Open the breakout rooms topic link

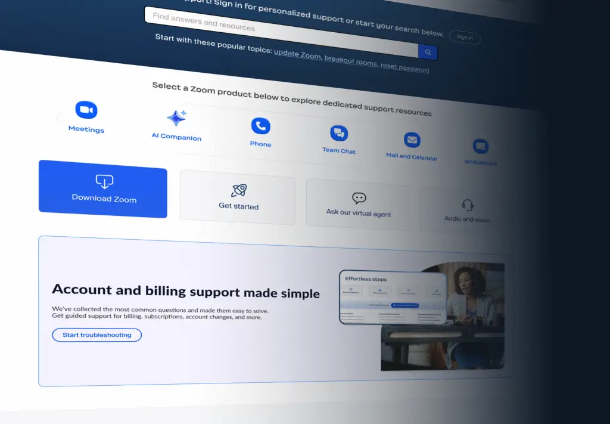tap(350, 61)
